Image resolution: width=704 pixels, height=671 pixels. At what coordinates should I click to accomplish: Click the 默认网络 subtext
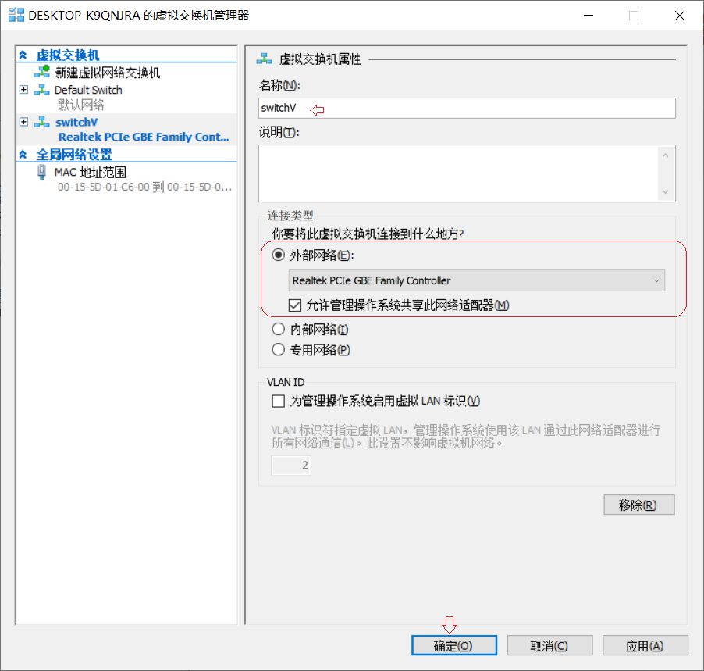point(81,105)
